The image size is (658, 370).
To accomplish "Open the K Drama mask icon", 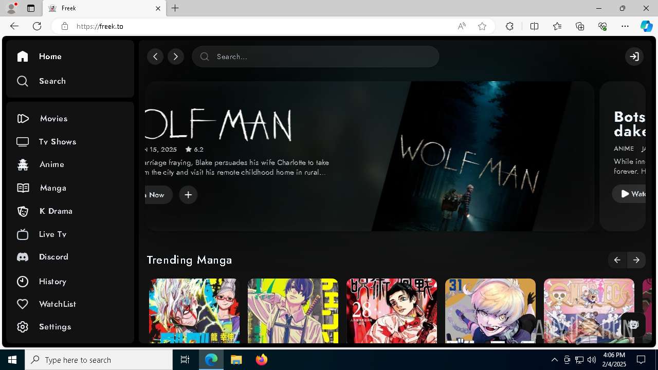I will [x=23, y=211].
